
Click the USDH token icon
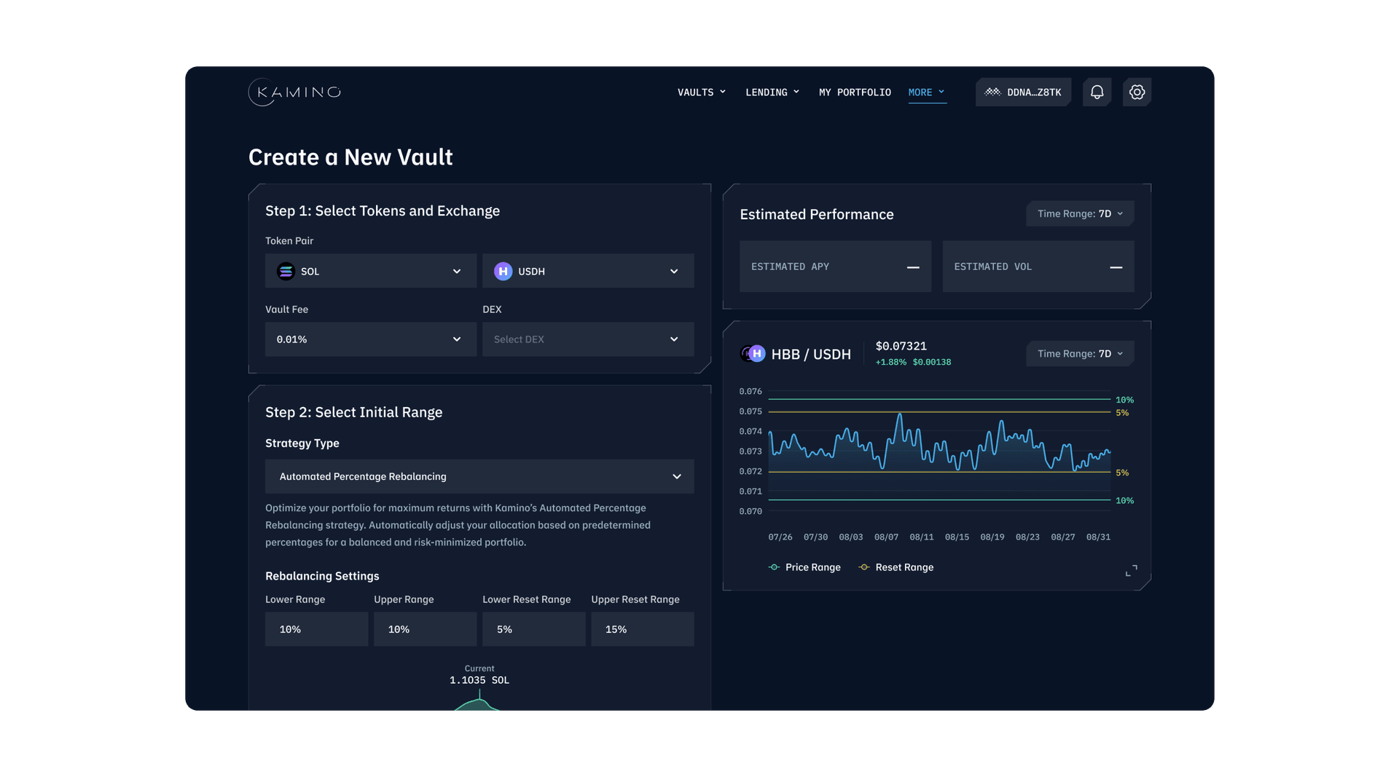[503, 272]
